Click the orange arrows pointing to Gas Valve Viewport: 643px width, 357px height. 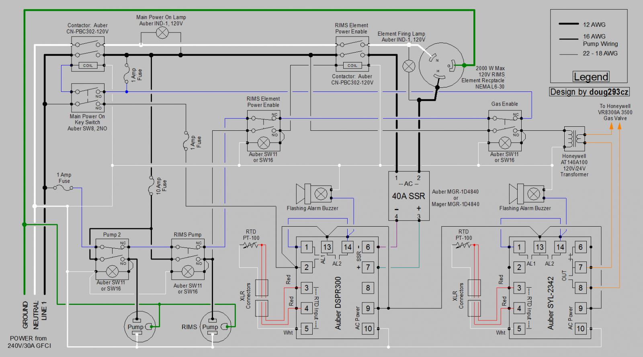pos(615,126)
